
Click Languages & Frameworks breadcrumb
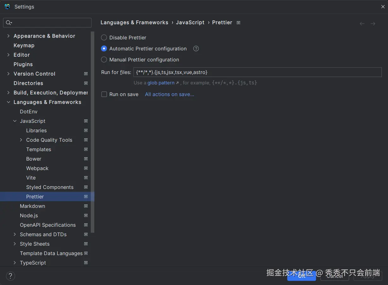pos(134,22)
